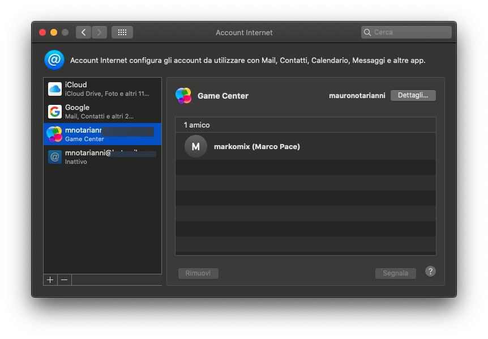488x339 pixels.
Task: Show all preferences with the grid button
Action: pos(122,32)
